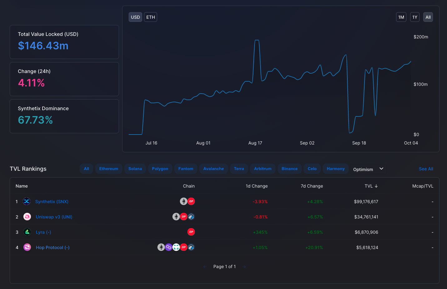Sort table by Mcap/TVL column

point(423,186)
